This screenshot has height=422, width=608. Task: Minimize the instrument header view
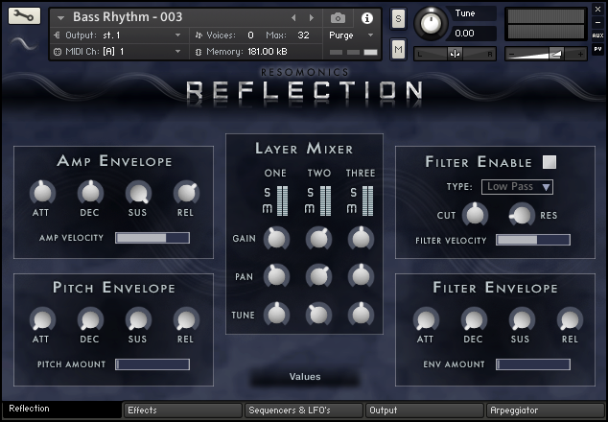tap(597, 23)
